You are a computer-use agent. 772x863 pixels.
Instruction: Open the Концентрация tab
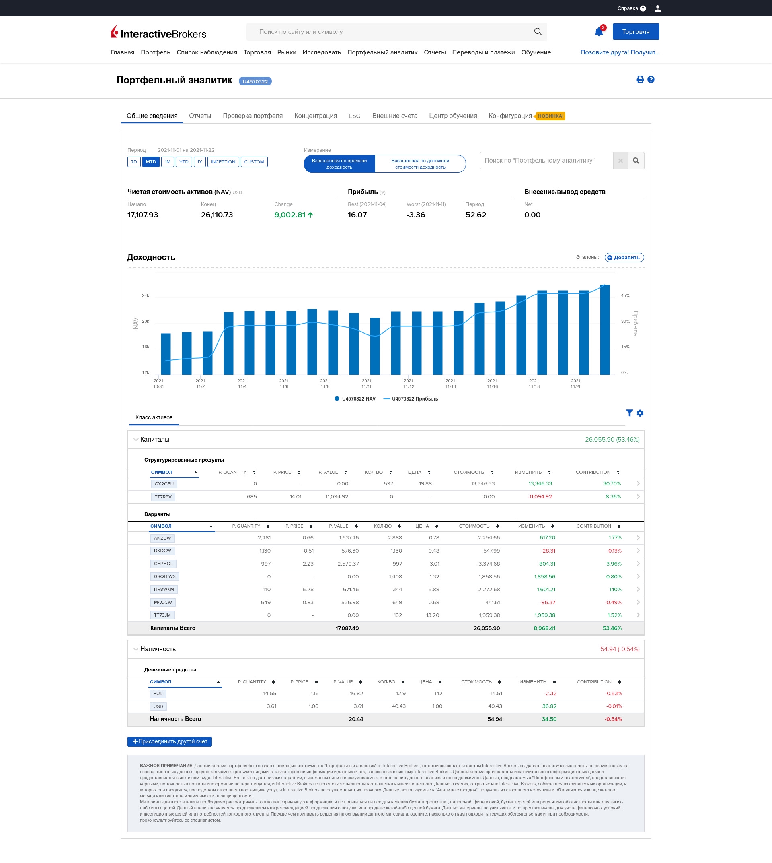click(x=315, y=116)
